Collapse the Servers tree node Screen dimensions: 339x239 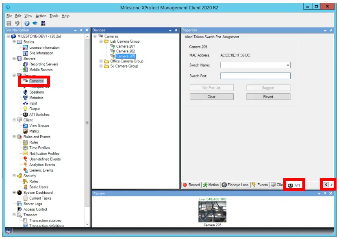(14, 59)
